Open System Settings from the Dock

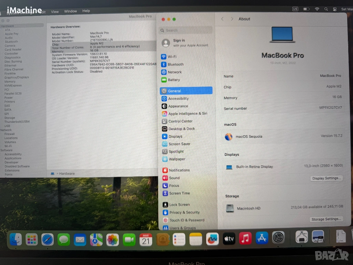click(x=278, y=237)
